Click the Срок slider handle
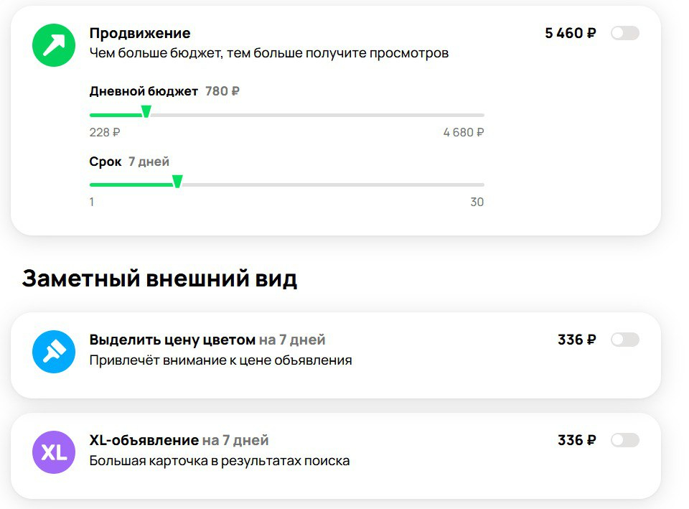The width and height of the screenshot is (689, 509). pyautogui.click(x=177, y=182)
